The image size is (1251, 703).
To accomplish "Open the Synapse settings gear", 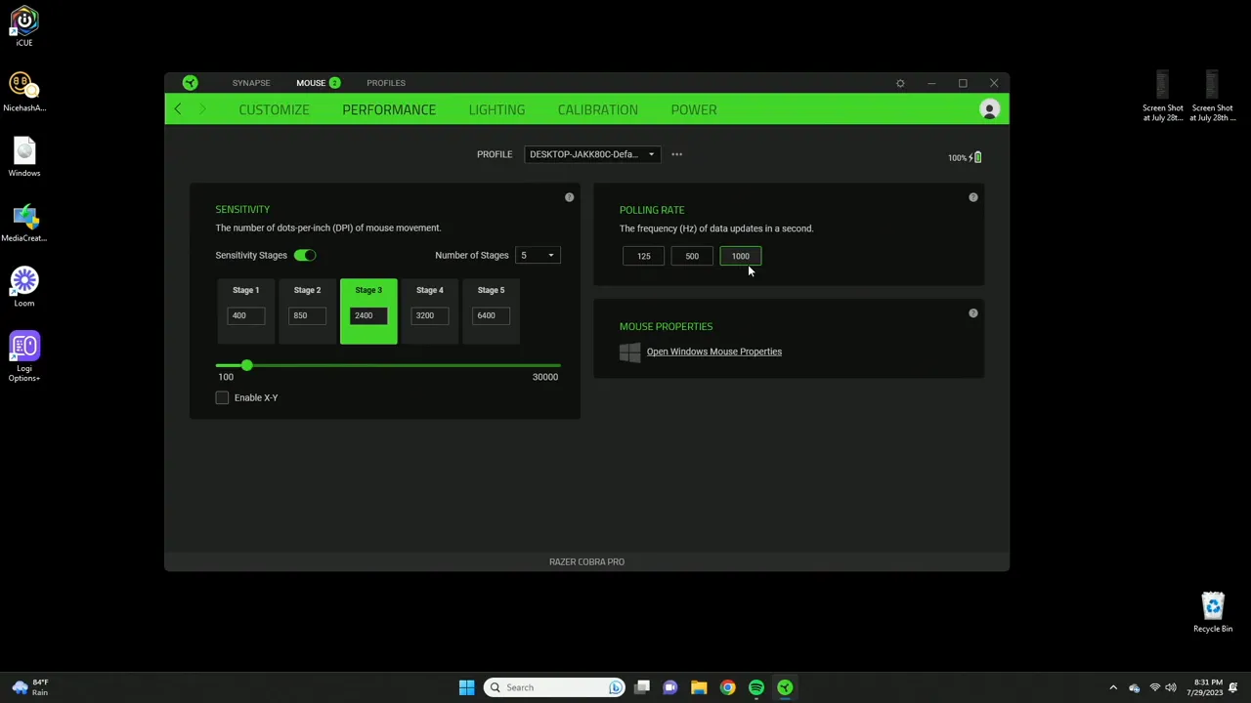I will click(900, 83).
